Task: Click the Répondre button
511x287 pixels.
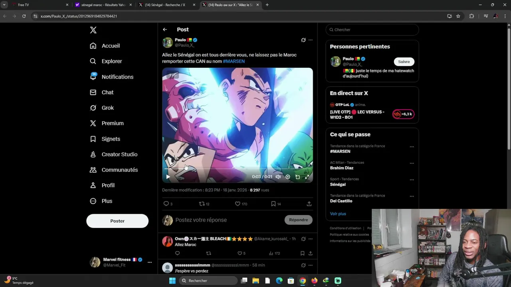Action: tap(299, 220)
